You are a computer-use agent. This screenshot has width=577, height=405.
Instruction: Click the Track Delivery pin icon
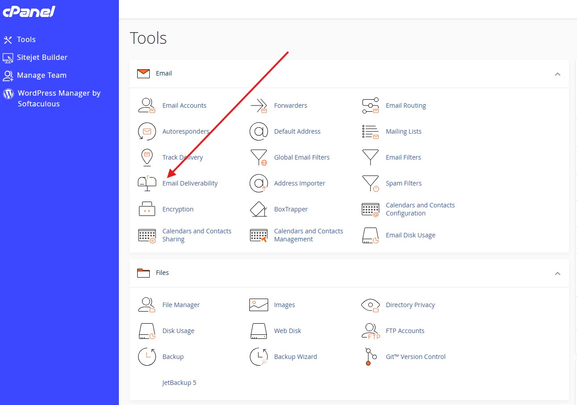[x=147, y=157]
